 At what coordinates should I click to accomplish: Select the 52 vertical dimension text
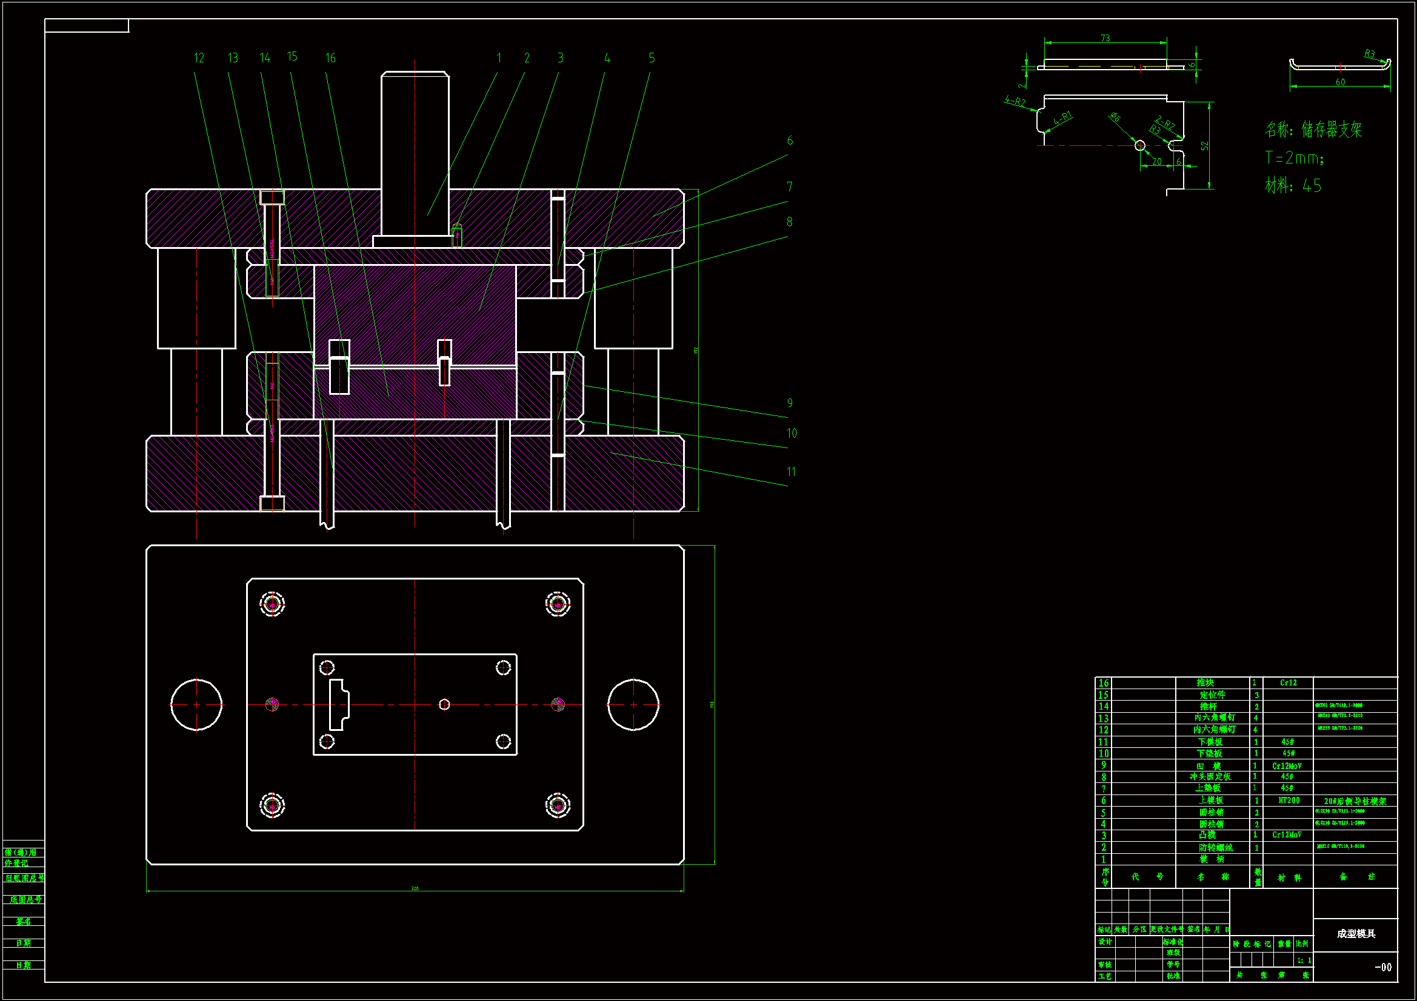[x=1204, y=146]
